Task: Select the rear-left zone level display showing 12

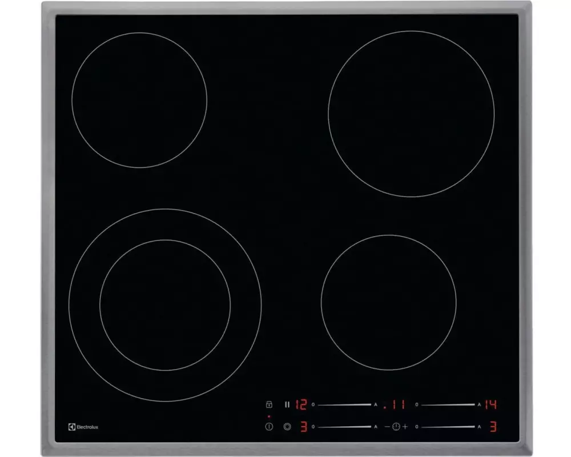Action: [301, 404]
